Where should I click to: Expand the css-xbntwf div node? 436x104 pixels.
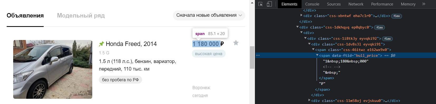pos(301,15)
